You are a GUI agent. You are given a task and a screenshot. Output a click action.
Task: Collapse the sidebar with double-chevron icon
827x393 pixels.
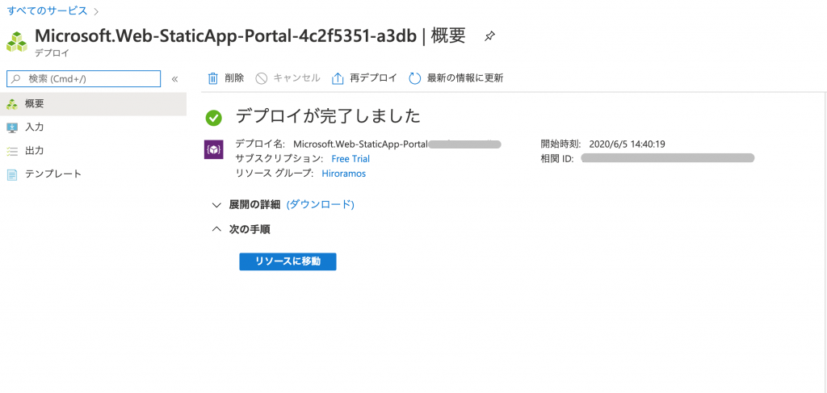coord(174,79)
